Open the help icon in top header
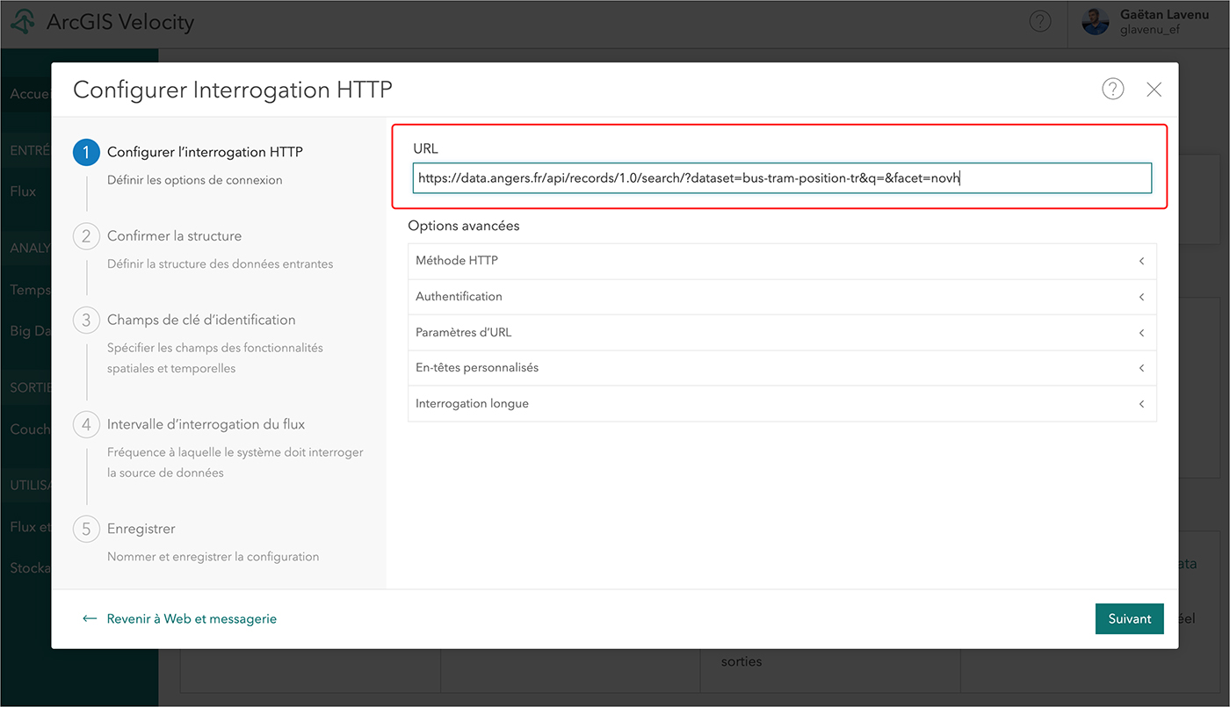 click(1040, 22)
